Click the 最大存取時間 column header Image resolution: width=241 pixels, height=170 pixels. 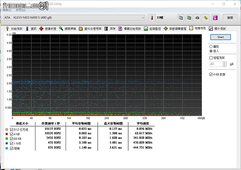(113, 123)
